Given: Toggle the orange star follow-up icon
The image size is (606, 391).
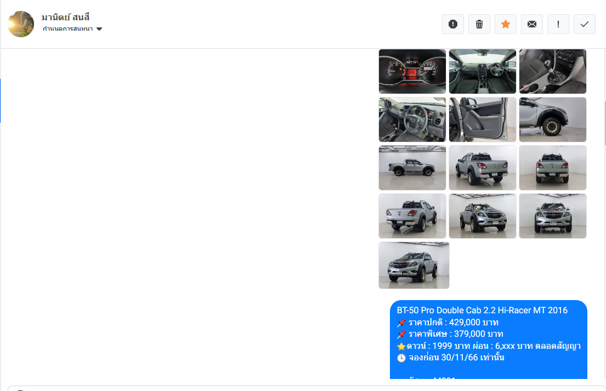Looking at the screenshot, I should click(505, 24).
